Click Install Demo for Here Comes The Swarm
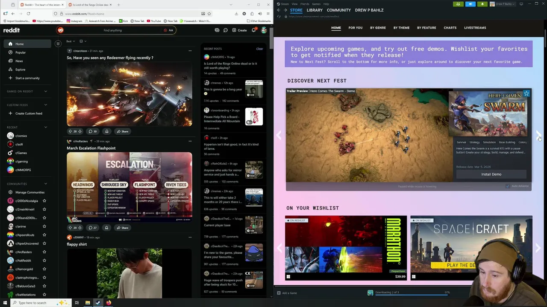This screenshot has width=547, height=307. tap(491, 174)
